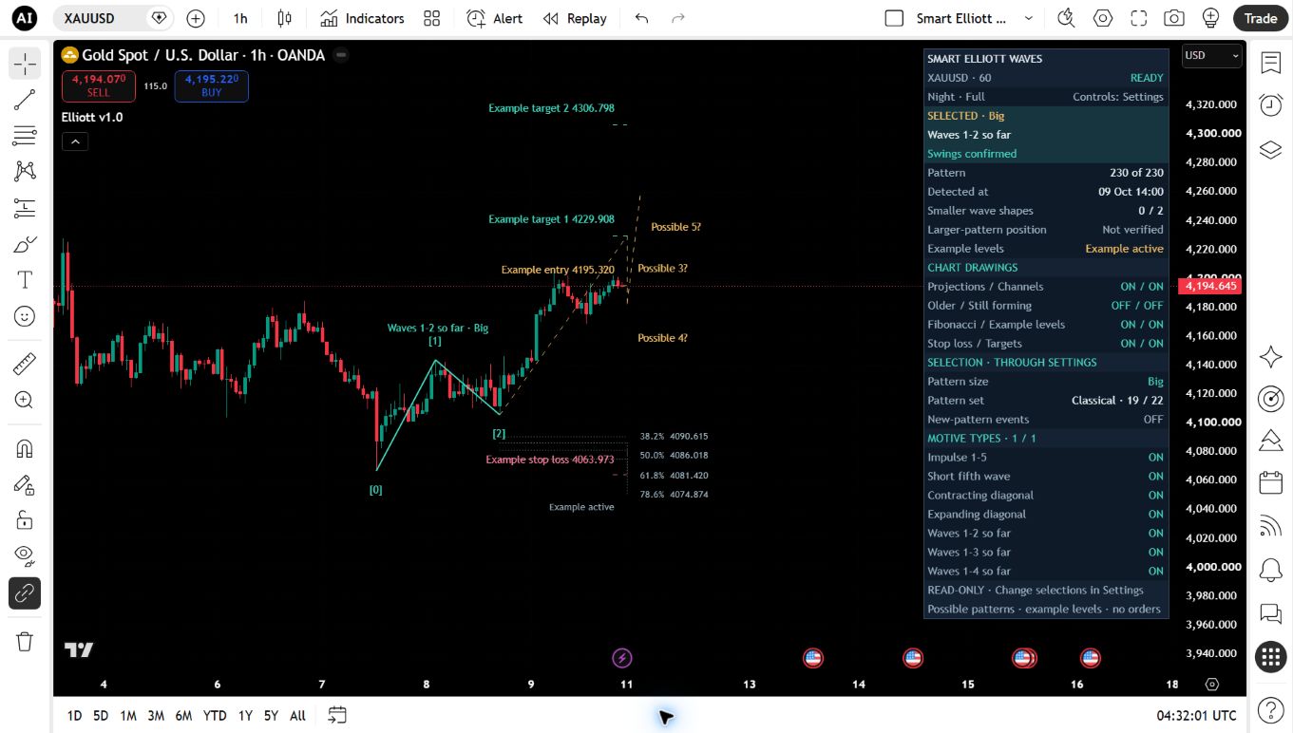This screenshot has height=733, width=1293.
Task: Toggle stay in drawing mode pencil-lock
Action: (x=25, y=484)
